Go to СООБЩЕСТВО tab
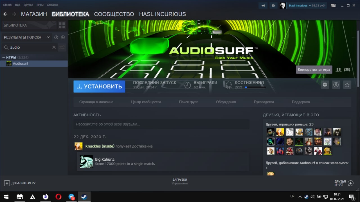This screenshot has width=360, height=202. [x=114, y=14]
